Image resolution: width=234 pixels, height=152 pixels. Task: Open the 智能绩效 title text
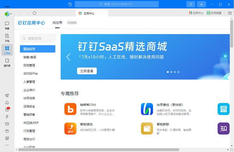coord(87,124)
